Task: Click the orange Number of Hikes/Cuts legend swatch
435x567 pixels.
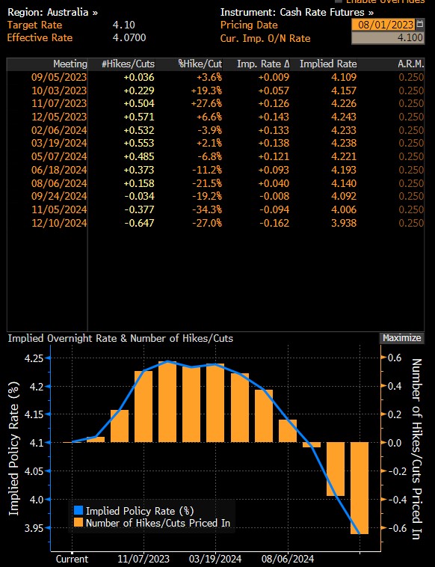Action: [x=78, y=523]
